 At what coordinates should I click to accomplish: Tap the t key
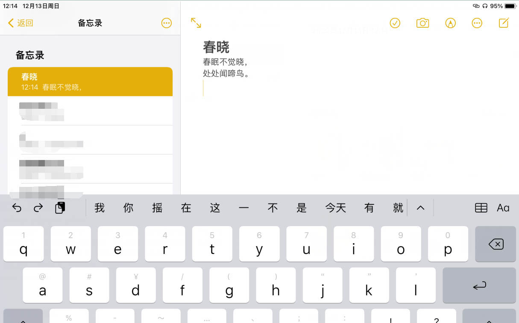coord(212,244)
